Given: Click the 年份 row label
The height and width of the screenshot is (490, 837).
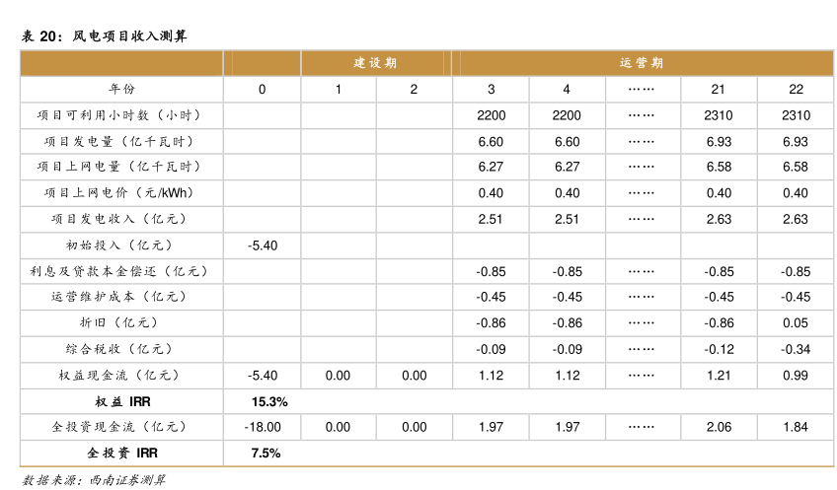Looking at the screenshot, I should [121, 90].
